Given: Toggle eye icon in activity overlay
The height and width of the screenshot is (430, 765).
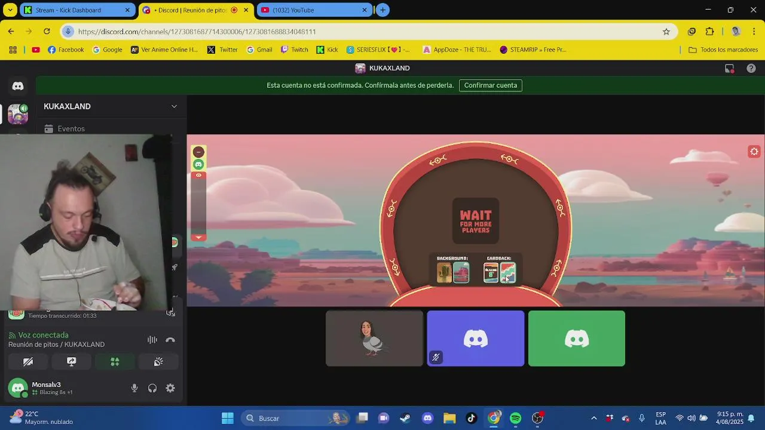Looking at the screenshot, I should tap(198, 175).
